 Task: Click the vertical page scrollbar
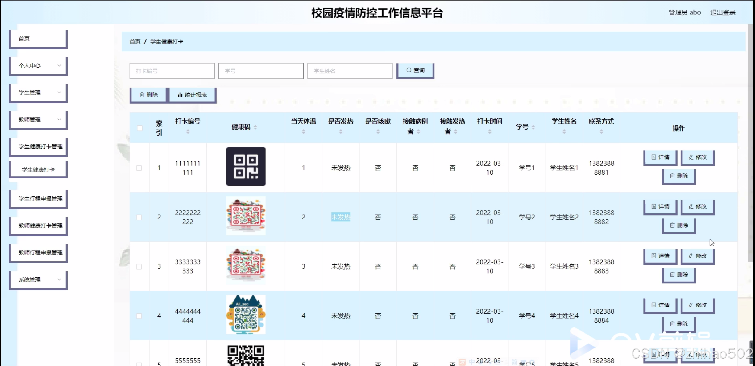coord(750,142)
